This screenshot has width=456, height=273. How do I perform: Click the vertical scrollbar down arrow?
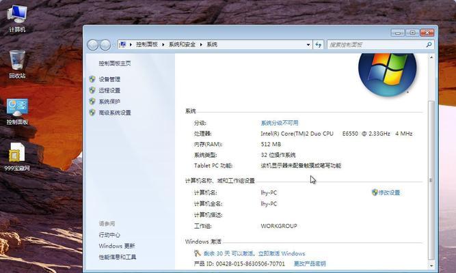431,265
